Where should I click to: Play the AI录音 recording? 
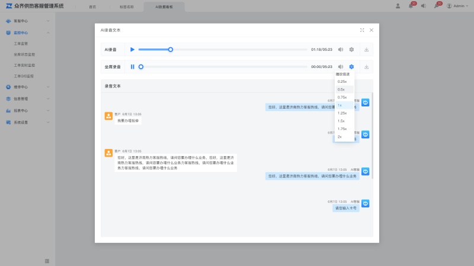132,50
